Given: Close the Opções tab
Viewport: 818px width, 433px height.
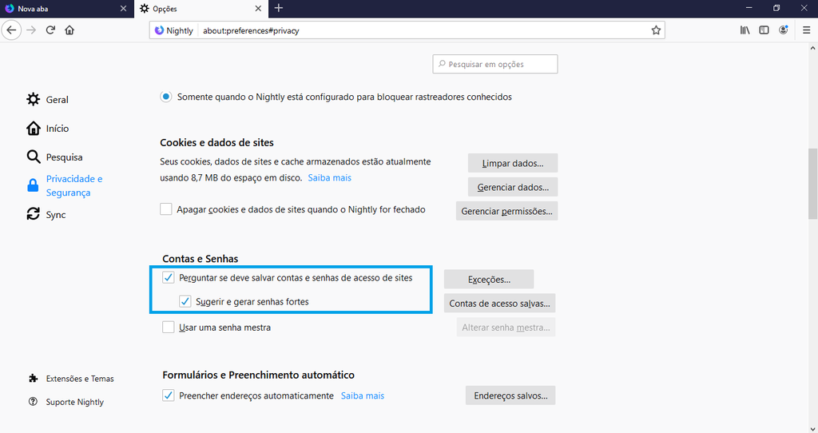Looking at the screenshot, I should [258, 8].
